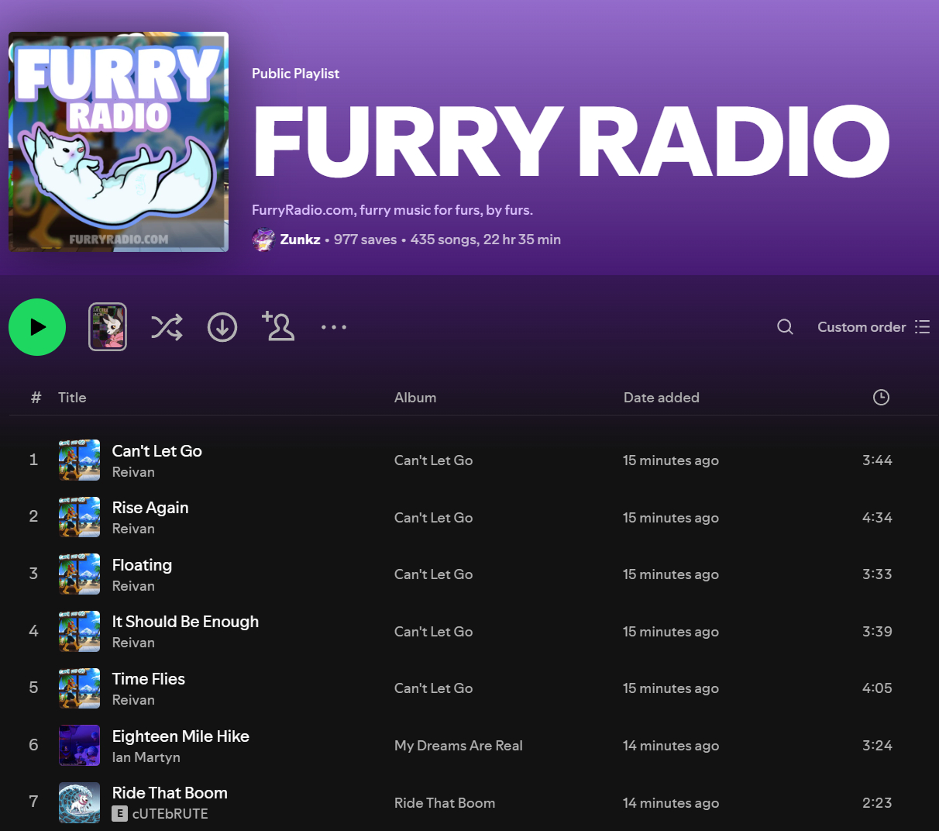This screenshot has width=939, height=831.
Task: Open artist Ian Martyn's page
Action: [146, 757]
